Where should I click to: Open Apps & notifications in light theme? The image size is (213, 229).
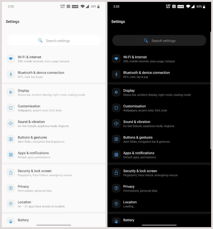[x=54, y=155]
